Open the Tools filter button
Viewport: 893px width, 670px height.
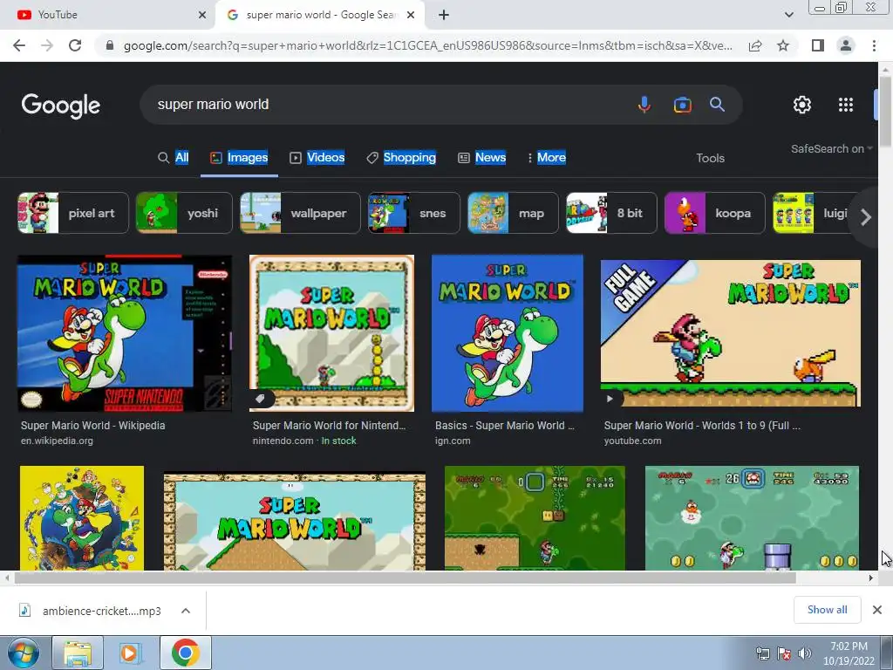710,159
